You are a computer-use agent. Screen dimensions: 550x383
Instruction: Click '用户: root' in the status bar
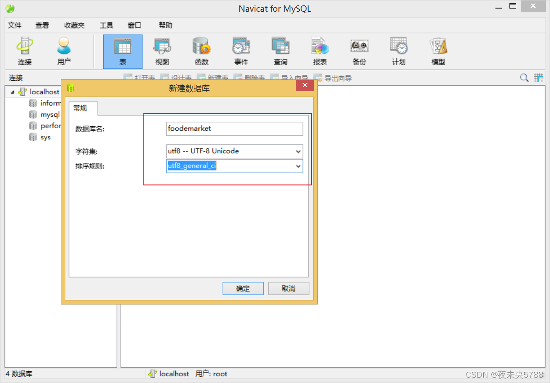point(211,374)
